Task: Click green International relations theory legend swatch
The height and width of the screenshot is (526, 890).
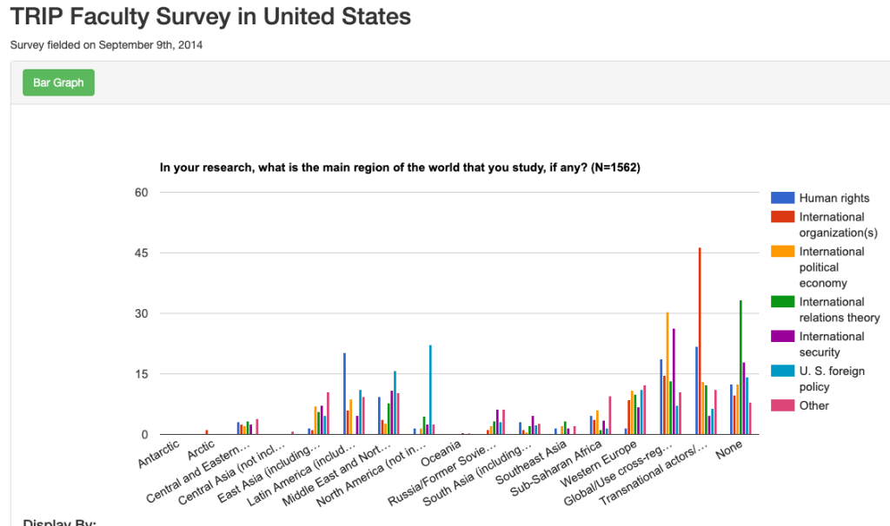Action: point(781,302)
